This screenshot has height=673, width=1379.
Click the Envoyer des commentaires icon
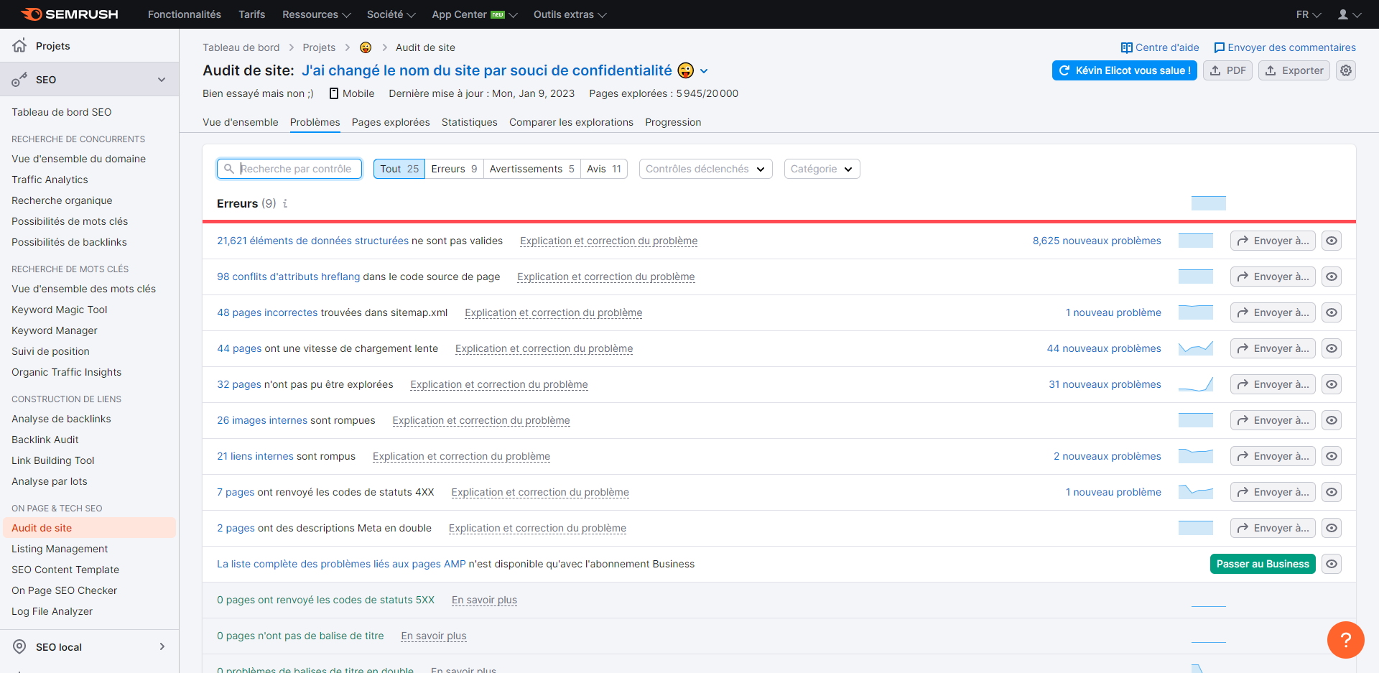pos(1219,47)
